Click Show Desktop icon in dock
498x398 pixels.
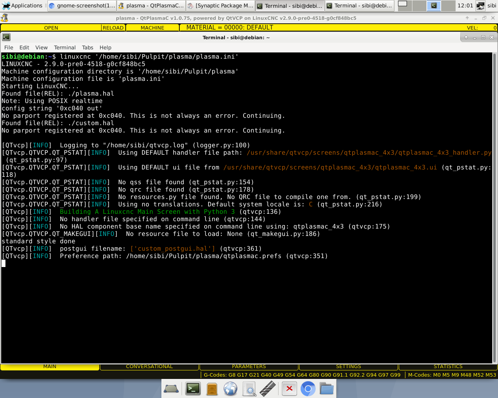(x=171, y=389)
